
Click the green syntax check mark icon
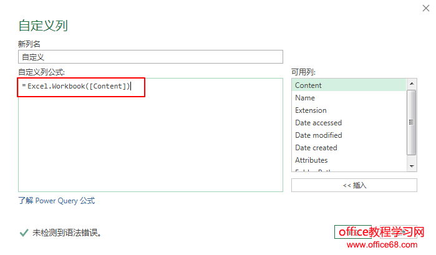(x=23, y=233)
